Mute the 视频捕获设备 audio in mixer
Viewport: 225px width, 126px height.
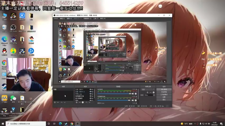click(133, 100)
